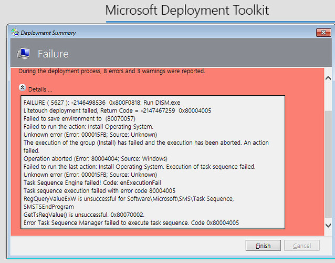Close the Deployment Summary dialog
Image resolution: width=335 pixels, height=263 pixels.
tap(323, 33)
